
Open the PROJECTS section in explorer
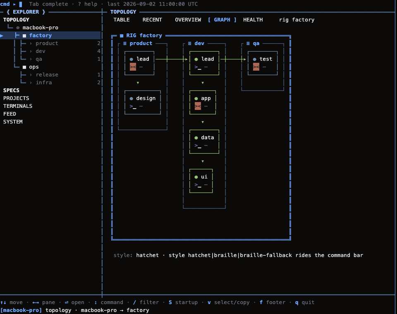coord(16,98)
